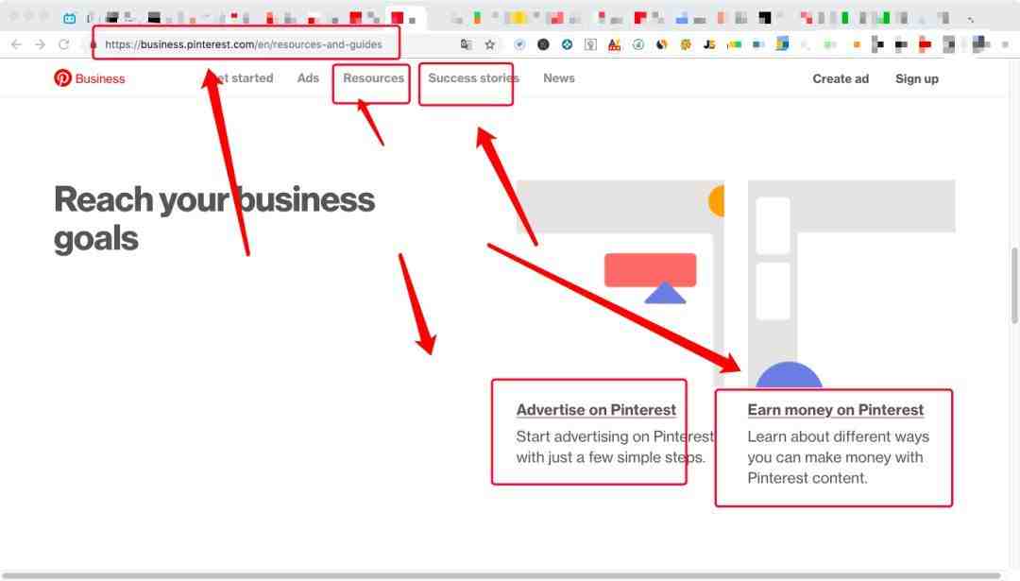Switch to the first tab with blue icon
1020x581 pixels.
(70, 18)
